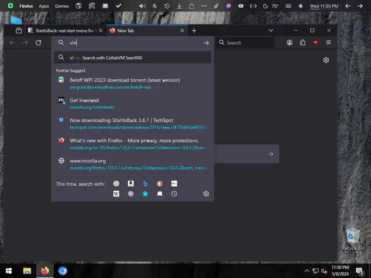Search this time with Bing

[x=145, y=184]
